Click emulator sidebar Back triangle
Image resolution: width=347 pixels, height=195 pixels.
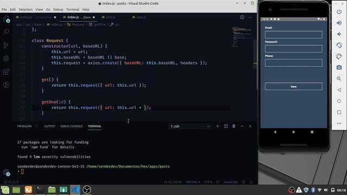point(339,90)
